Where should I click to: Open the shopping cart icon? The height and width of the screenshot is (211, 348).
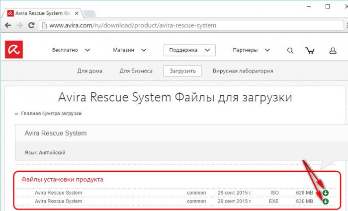pyautogui.click(x=310, y=51)
